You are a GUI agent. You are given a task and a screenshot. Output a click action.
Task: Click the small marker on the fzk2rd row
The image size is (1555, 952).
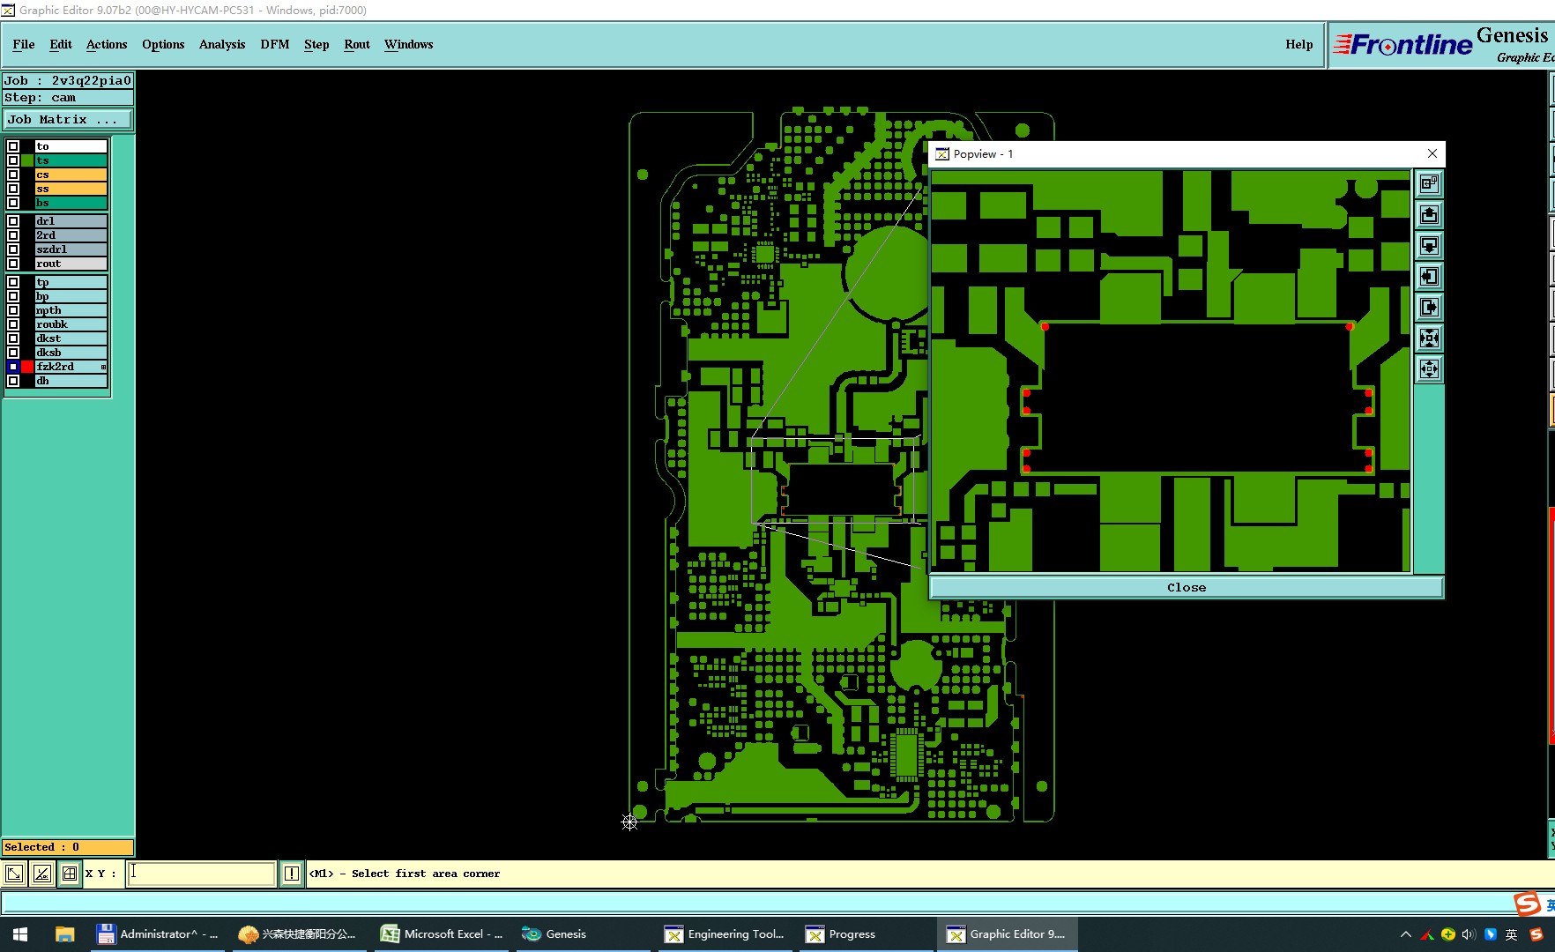click(x=103, y=367)
